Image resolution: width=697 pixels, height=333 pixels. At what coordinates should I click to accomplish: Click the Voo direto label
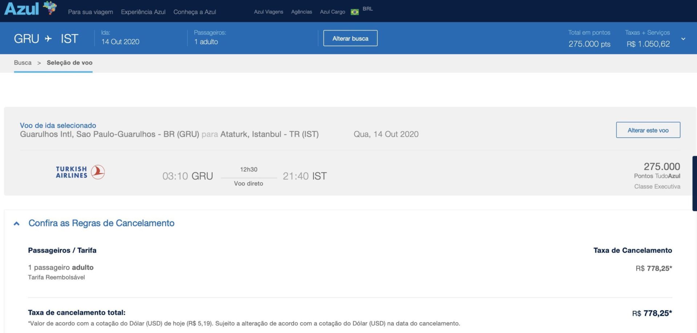248,184
